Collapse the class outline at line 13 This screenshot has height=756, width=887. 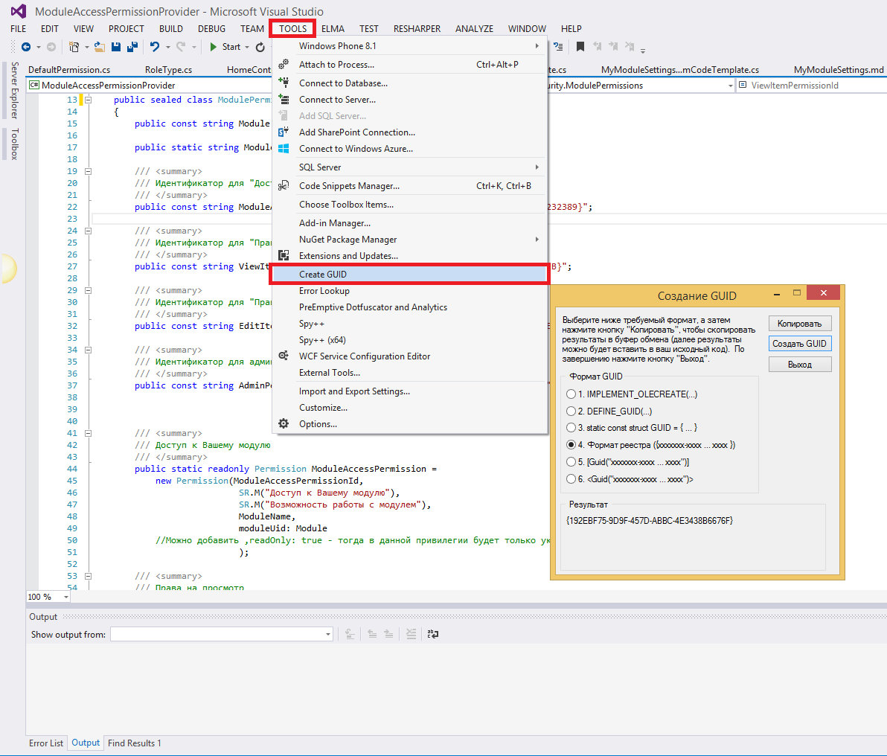(88, 100)
